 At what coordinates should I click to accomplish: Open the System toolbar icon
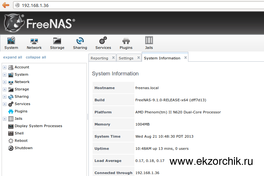coord(11,41)
